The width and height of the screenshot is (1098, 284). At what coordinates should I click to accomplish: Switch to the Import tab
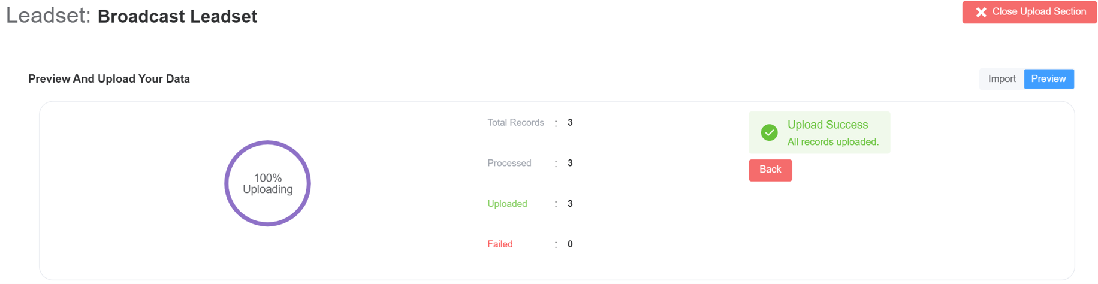click(1002, 79)
